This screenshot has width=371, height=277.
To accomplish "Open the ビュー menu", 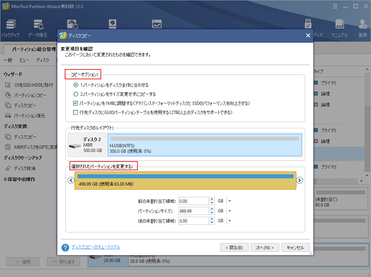I will click(24, 60).
